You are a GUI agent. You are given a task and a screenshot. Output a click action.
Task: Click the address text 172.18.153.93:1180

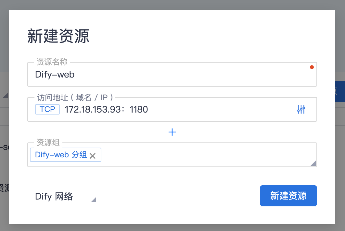tap(106, 109)
